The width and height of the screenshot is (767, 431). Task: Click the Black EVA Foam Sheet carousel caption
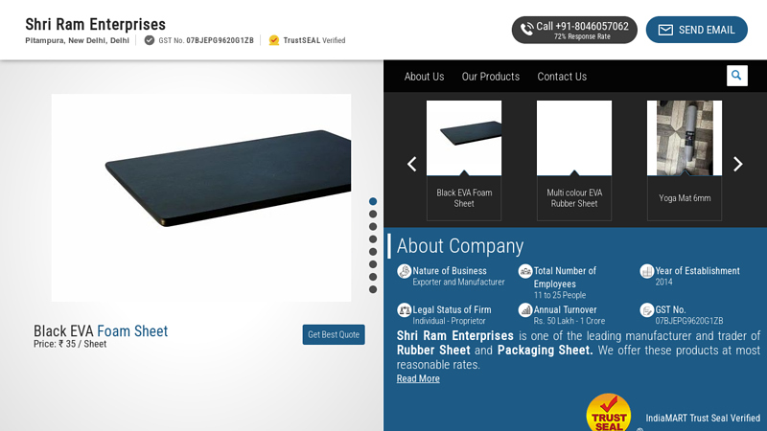click(x=464, y=198)
